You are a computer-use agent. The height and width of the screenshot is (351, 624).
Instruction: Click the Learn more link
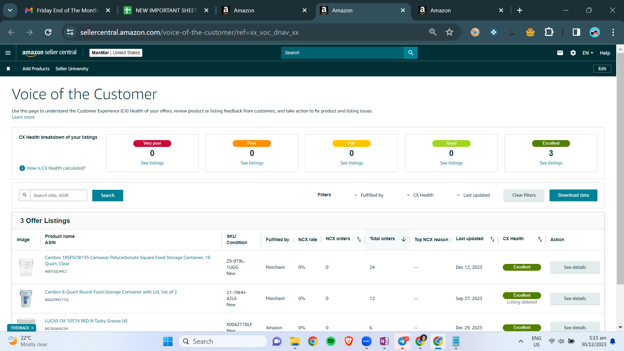tap(23, 117)
